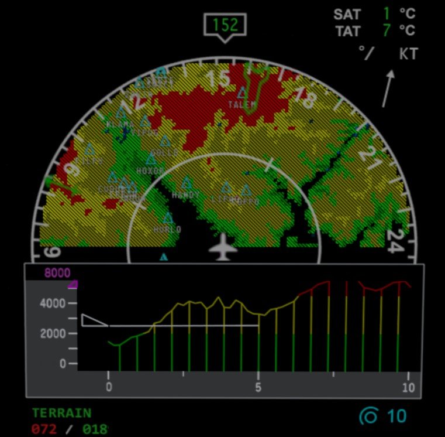The width and height of the screenshot is (445, 437).
Task: Click the green 018 terrain elevation value
Action: click(95, 429)
